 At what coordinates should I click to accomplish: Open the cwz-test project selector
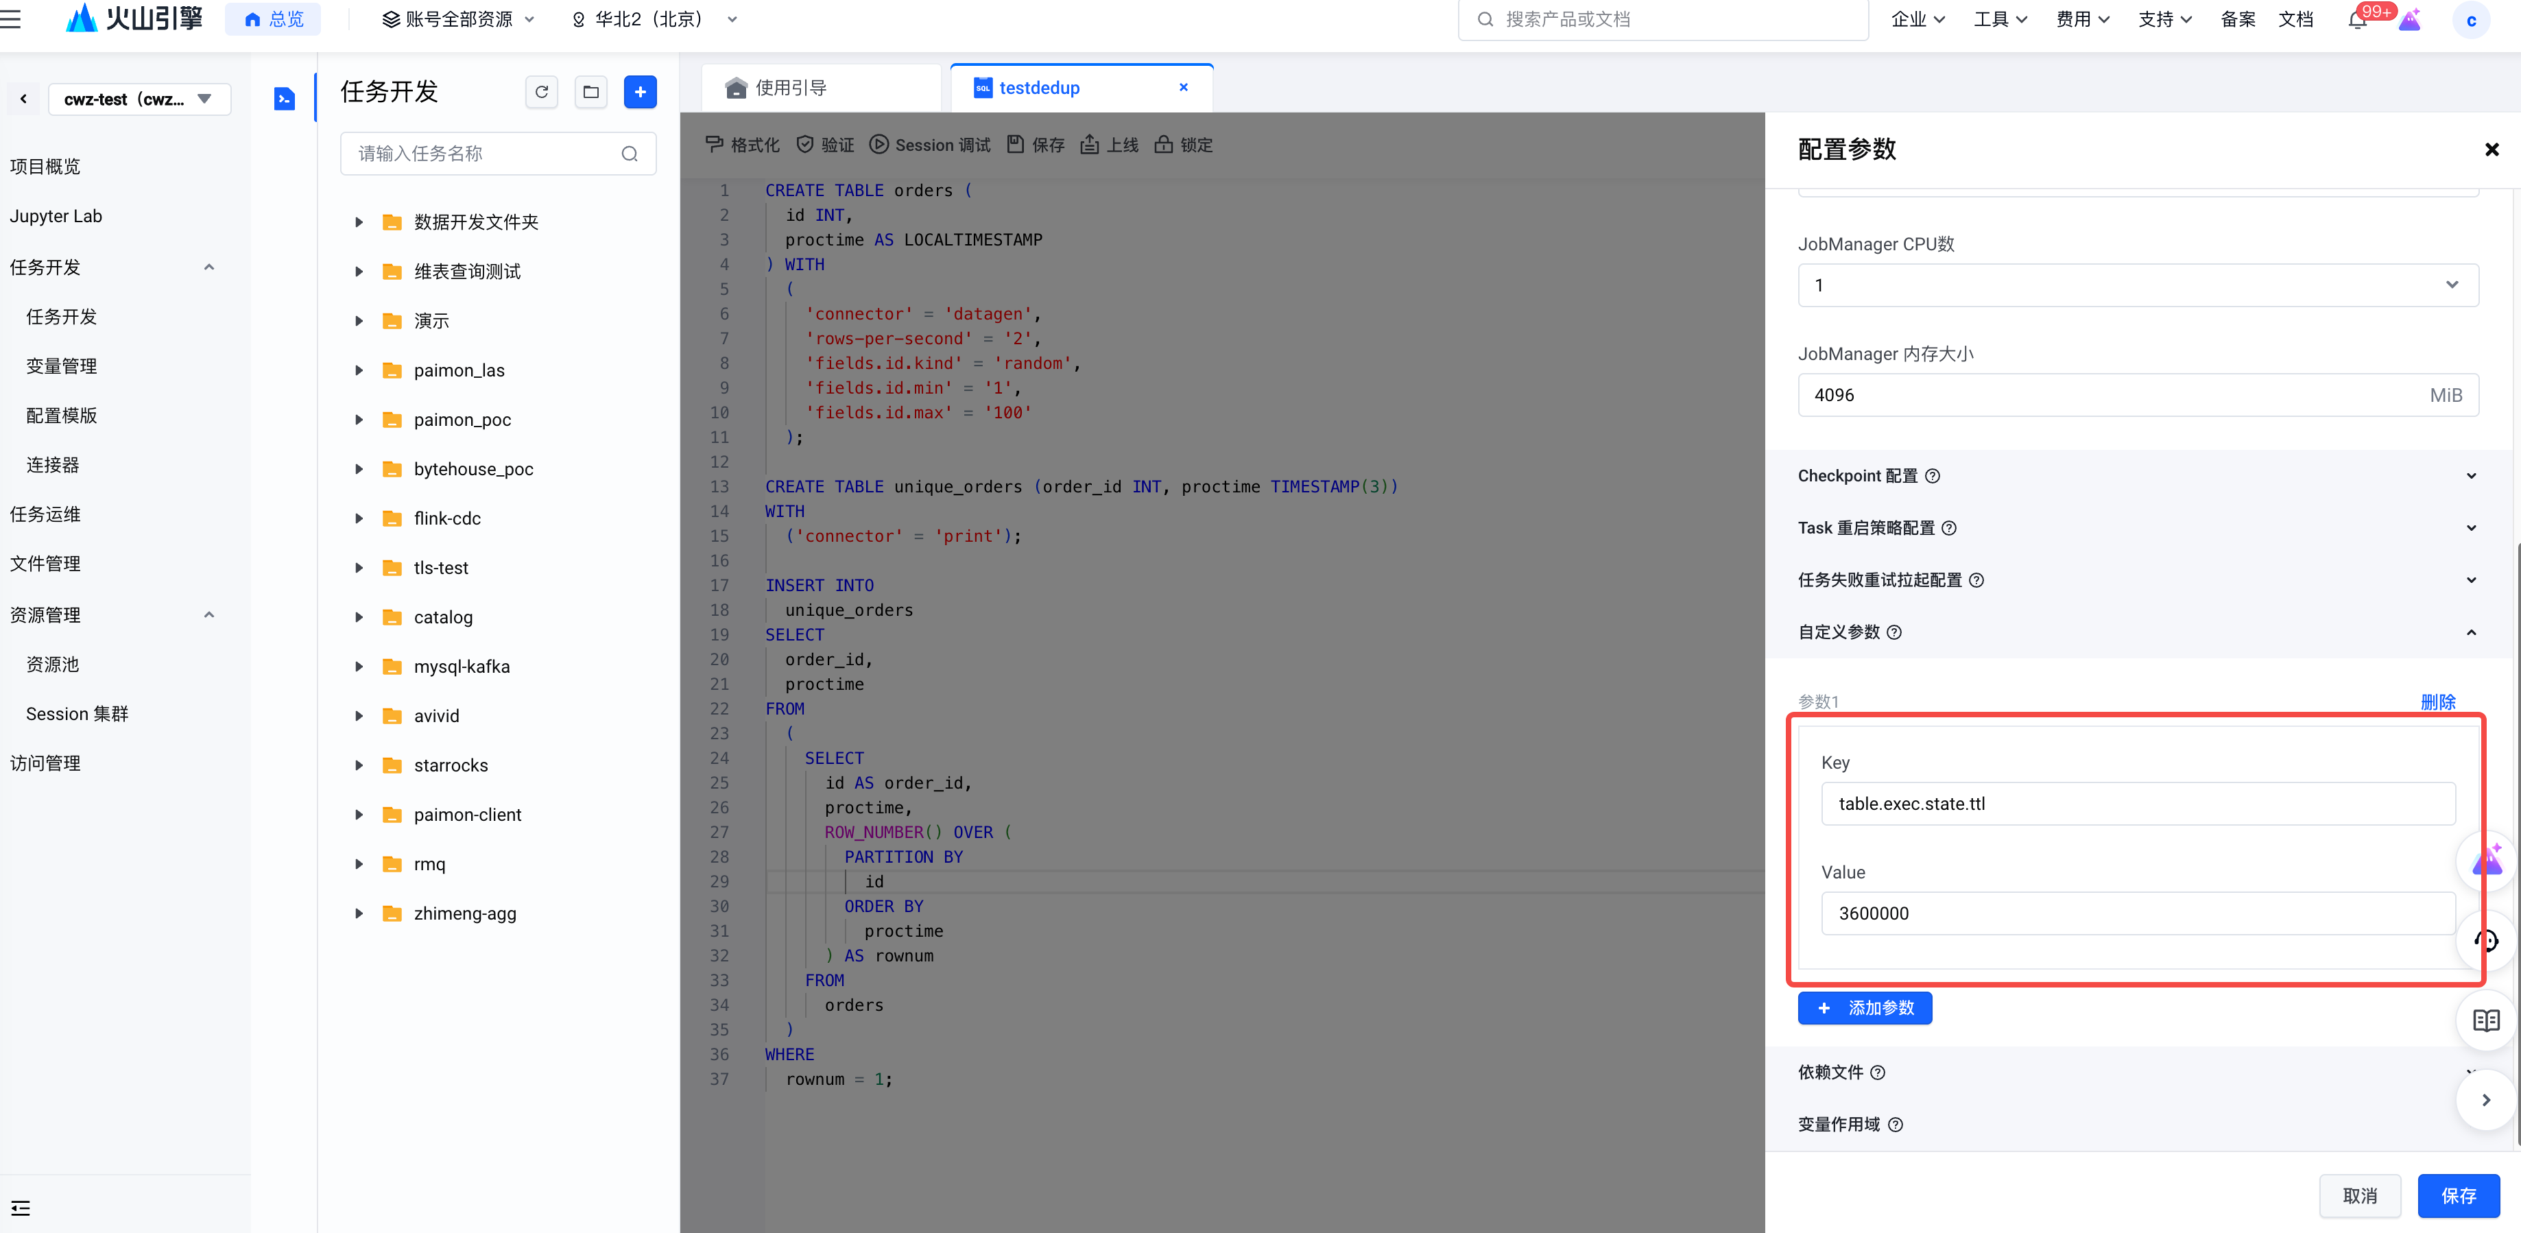click(139, 99)
